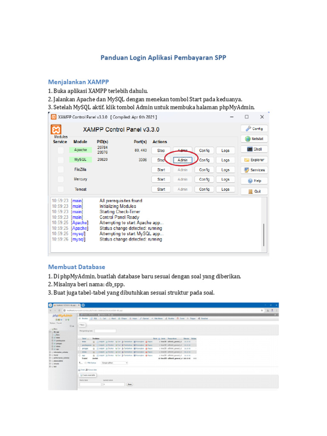Viewport: 327px width, 436px height.
Task: Expand performance_schema database in sidebar
Action: (x=50, y=358)
